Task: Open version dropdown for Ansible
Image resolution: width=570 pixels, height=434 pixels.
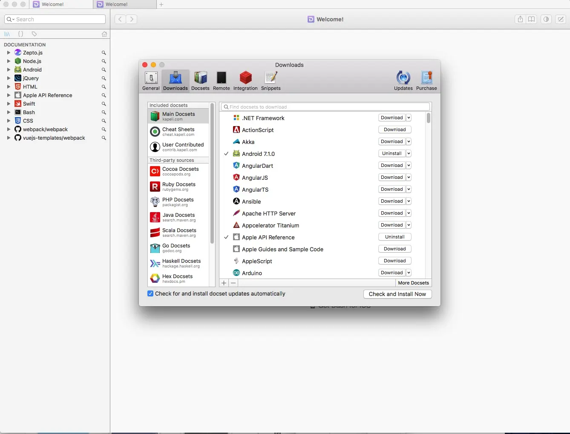Action: point(409,201)
